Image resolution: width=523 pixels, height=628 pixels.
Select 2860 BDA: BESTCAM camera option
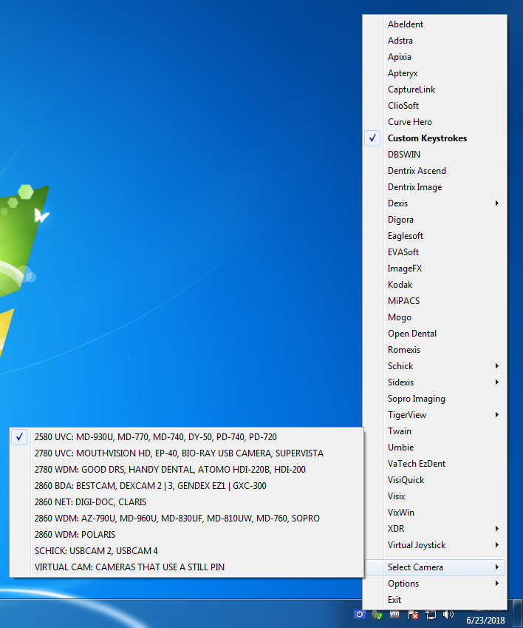[x=186, y=486]
